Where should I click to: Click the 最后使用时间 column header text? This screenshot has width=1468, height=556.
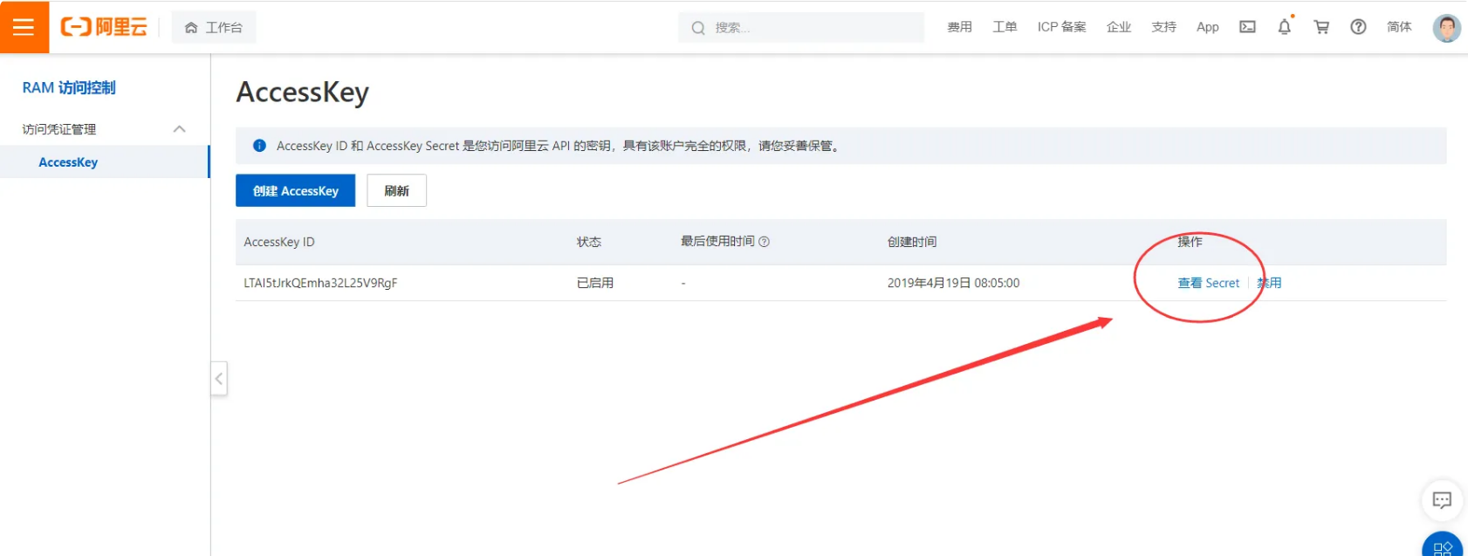(717, 242)
